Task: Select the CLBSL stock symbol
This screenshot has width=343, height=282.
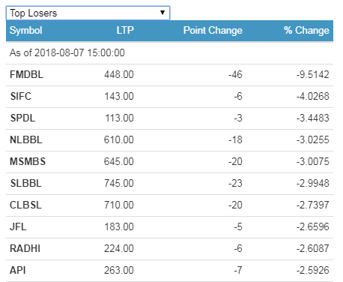Action: point(25,205)
